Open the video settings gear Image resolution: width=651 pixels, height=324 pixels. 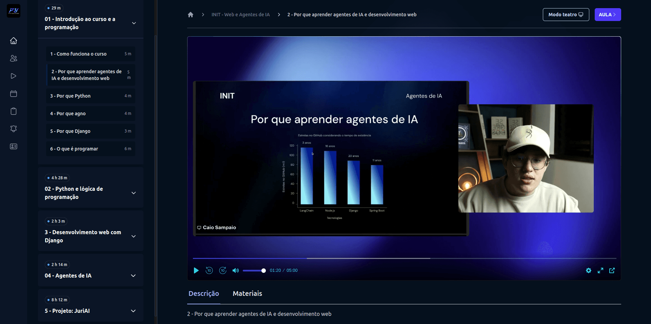(x=589, y=270)
